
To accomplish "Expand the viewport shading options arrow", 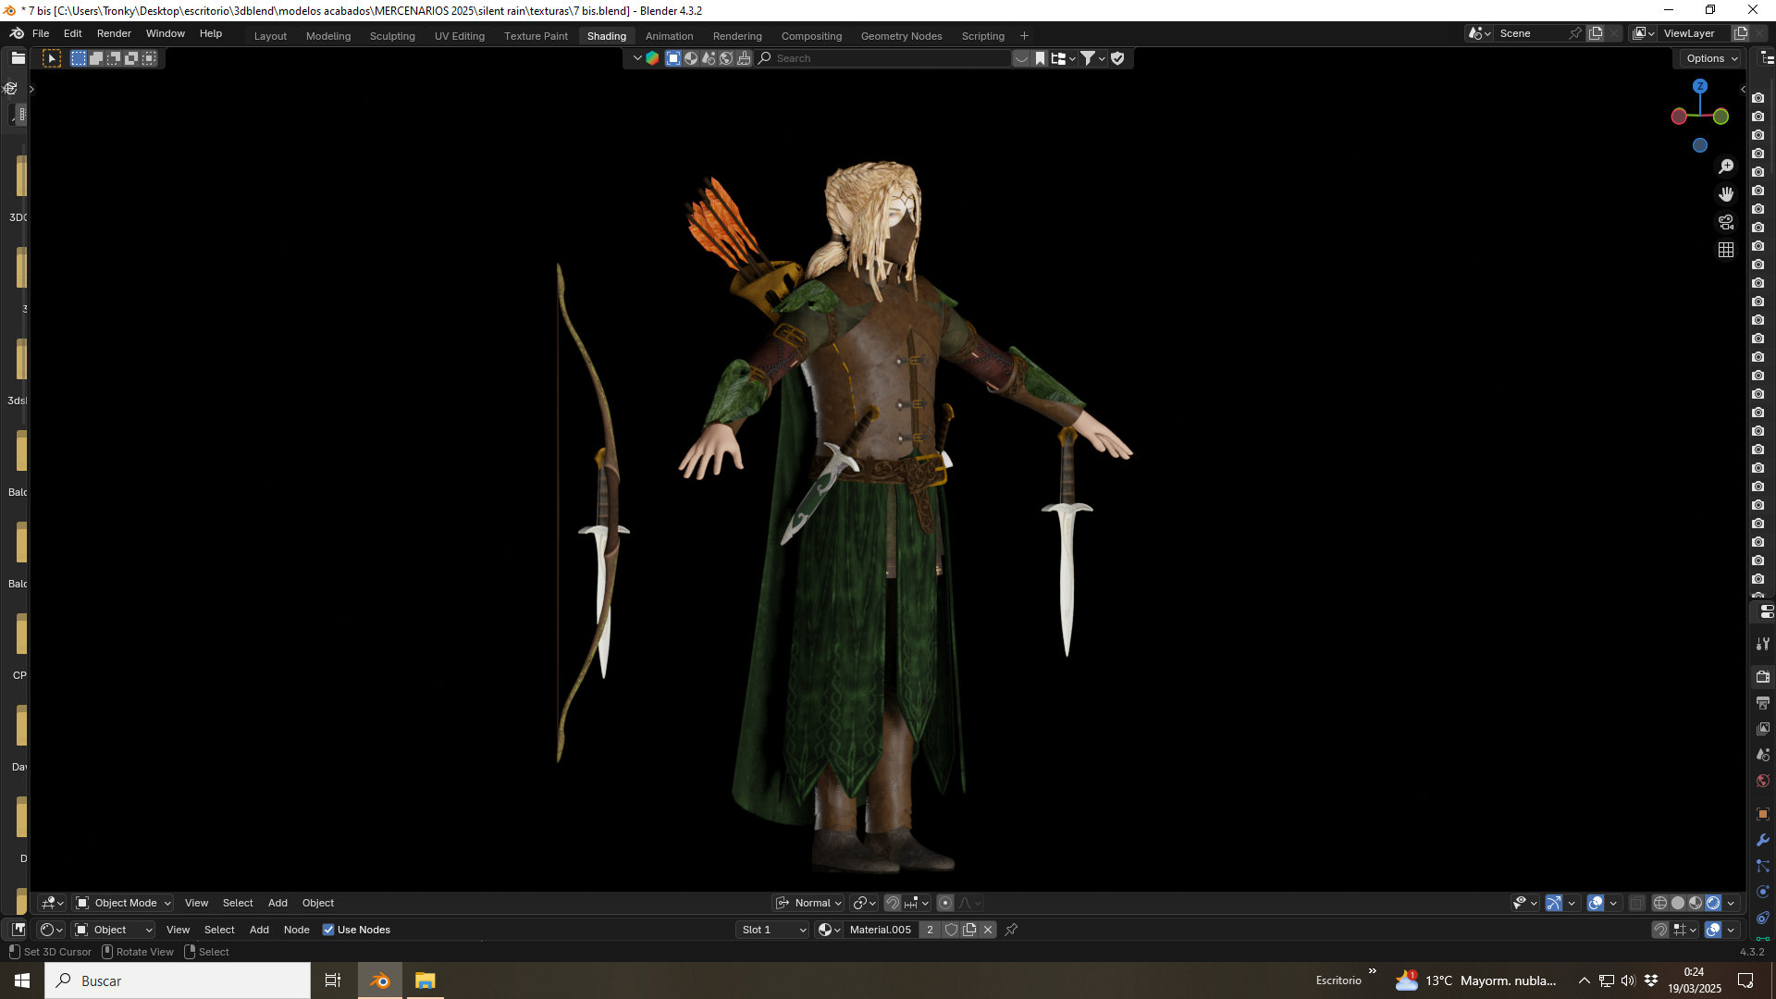I will pyautogui.click(x=1731, y=903).
